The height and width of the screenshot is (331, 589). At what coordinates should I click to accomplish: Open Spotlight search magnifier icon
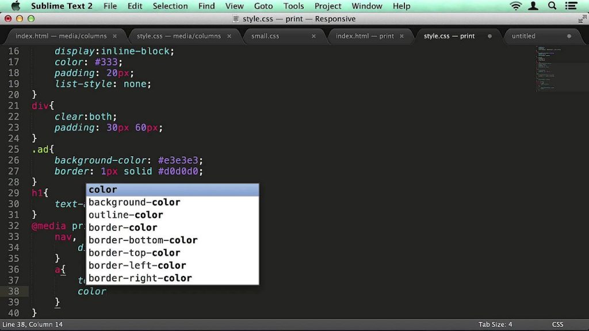click(x=553, y=6)
